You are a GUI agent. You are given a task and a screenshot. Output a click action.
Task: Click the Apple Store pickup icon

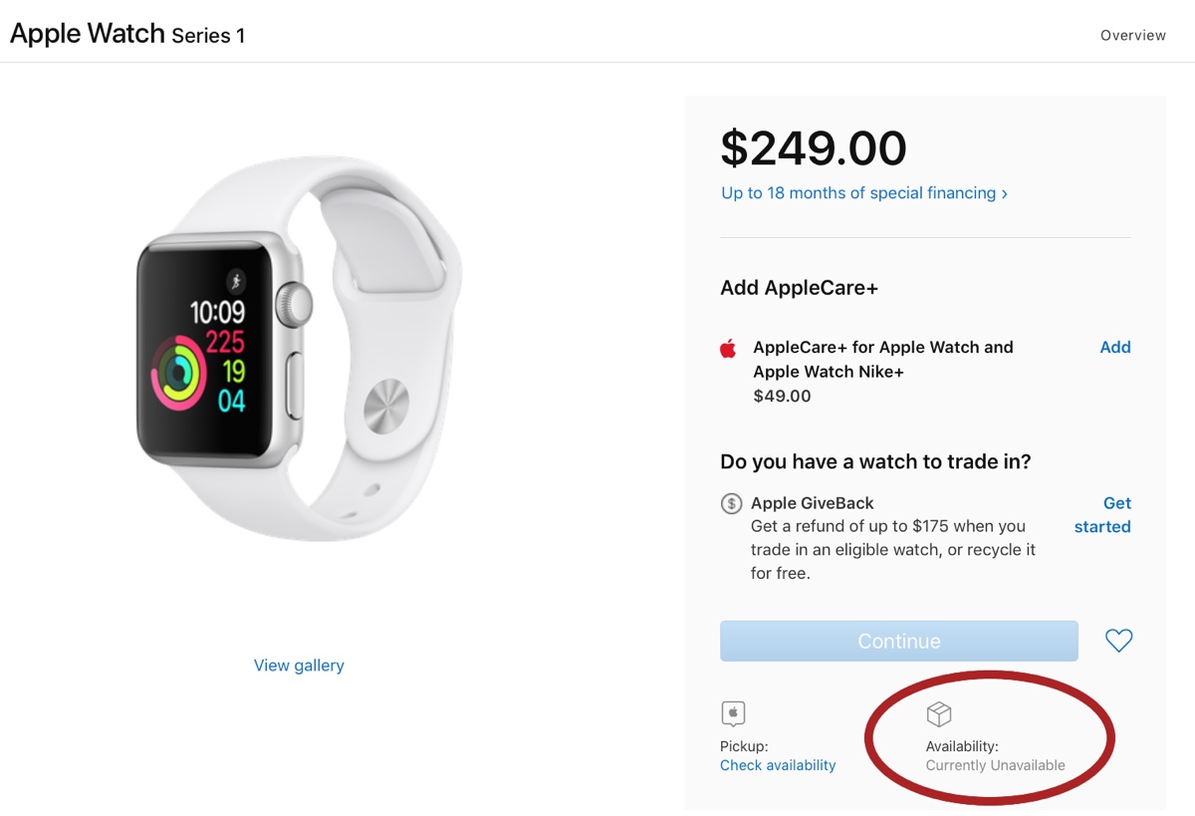pyautogui.click(x=733, y=714)
